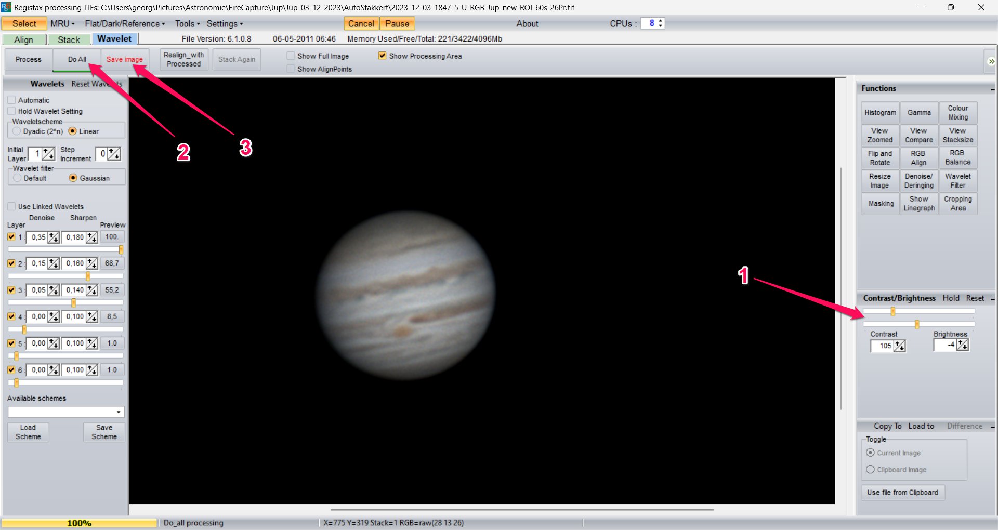Viewport: 998px width, 530px height.
Task: Collapse the Copy To / Load to panel
Action: 992,427
